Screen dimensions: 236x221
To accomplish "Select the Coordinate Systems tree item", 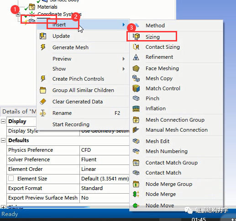I will 59,14.
